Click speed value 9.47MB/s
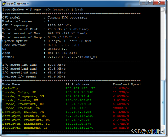 (x=121, y=124)
